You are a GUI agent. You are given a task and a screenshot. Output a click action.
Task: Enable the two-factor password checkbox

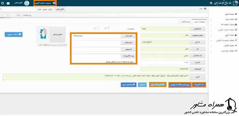[x=134, y=62]
